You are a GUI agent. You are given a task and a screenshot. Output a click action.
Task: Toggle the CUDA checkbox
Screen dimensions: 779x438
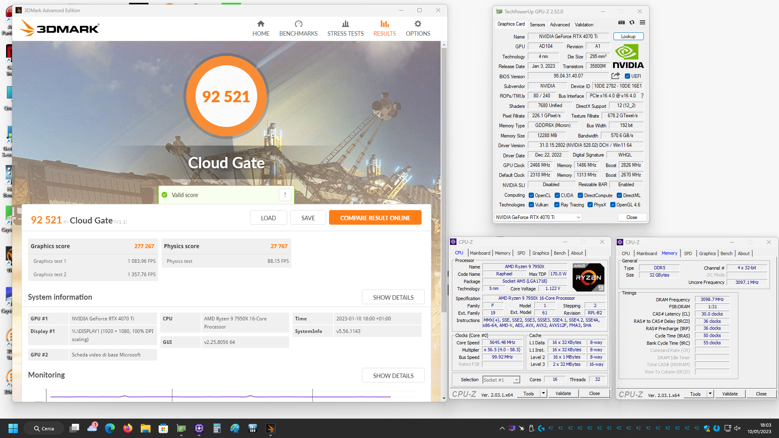pyautogui.click(x=557, y=195)
